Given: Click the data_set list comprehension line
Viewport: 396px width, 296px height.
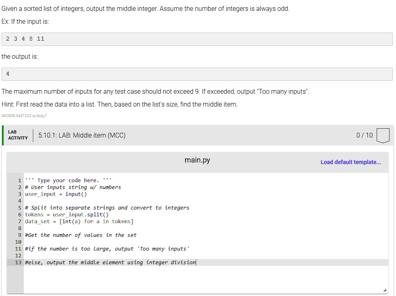Looking at the screenshot, I should click(79, 222).
